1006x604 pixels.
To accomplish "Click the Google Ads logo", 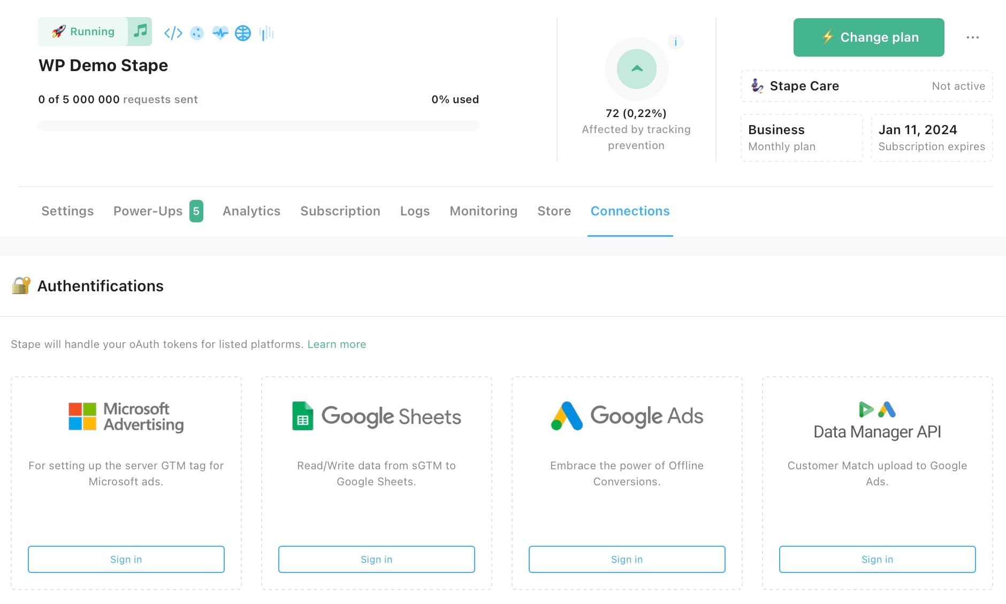I will (x=627, y=416).
